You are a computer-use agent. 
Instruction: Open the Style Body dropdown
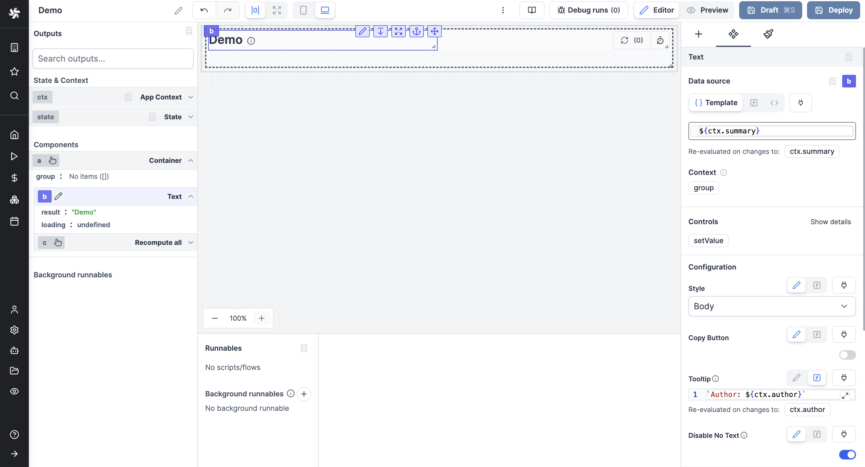[x=772, y=306]
